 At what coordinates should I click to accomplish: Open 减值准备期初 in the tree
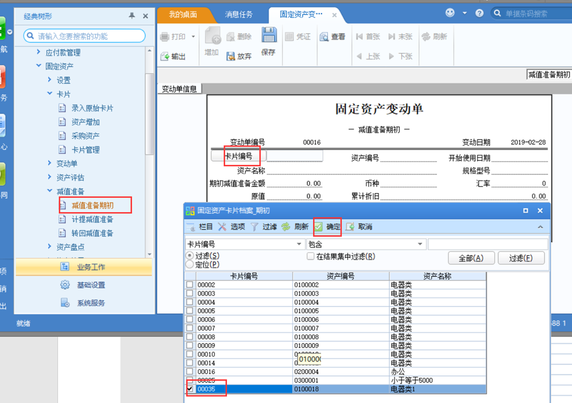[x=93, y=205]
